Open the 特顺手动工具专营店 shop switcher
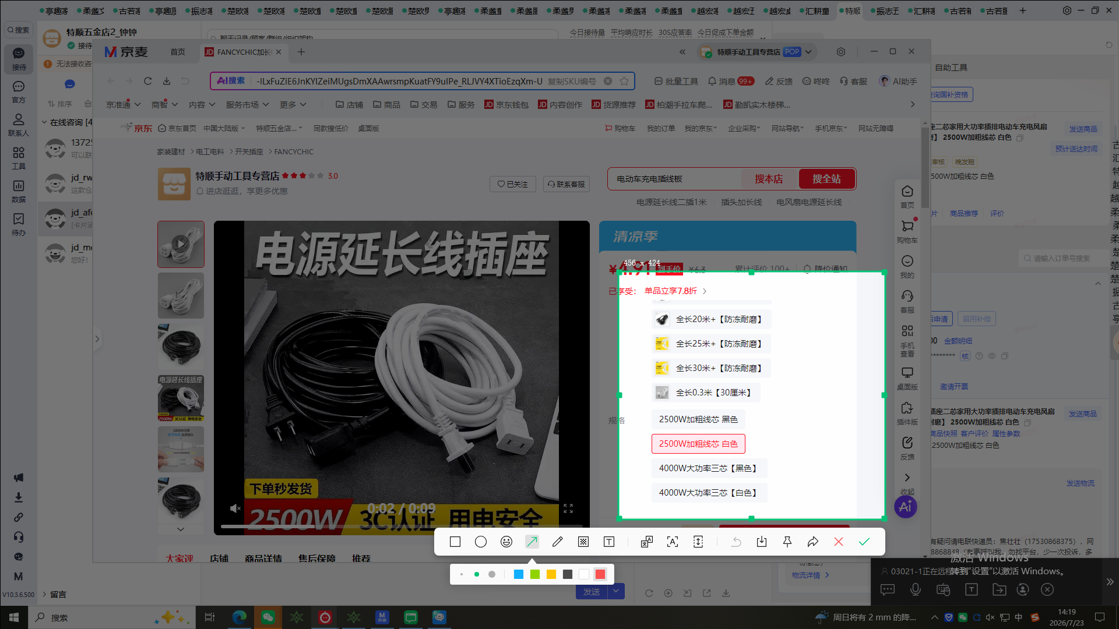The height and width of the screenshot is (629, 1119). coord(756,52)
